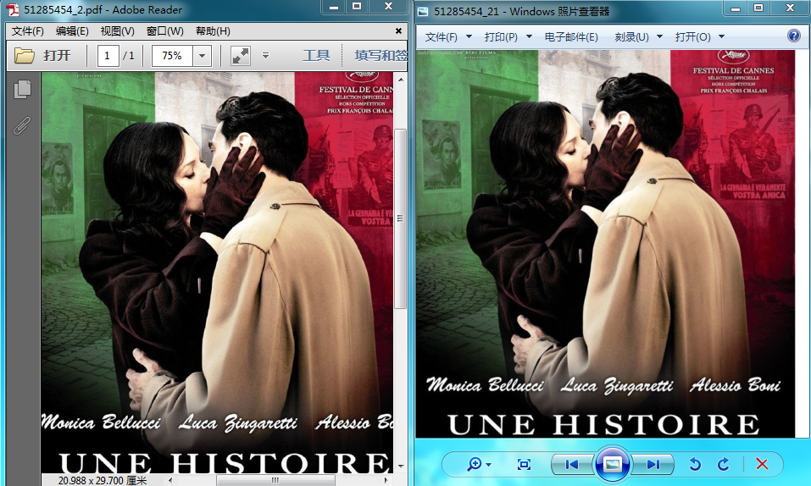
Task: Maximize the Adobe Reader window
Action: 357,6
